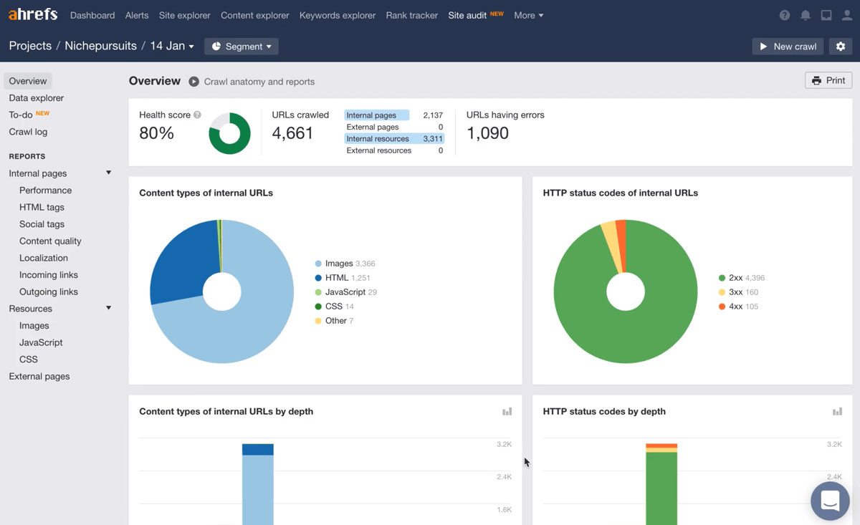Open JavaScript resources report
The width and height of the screenshot is (860, 525).
click(41, 342)
